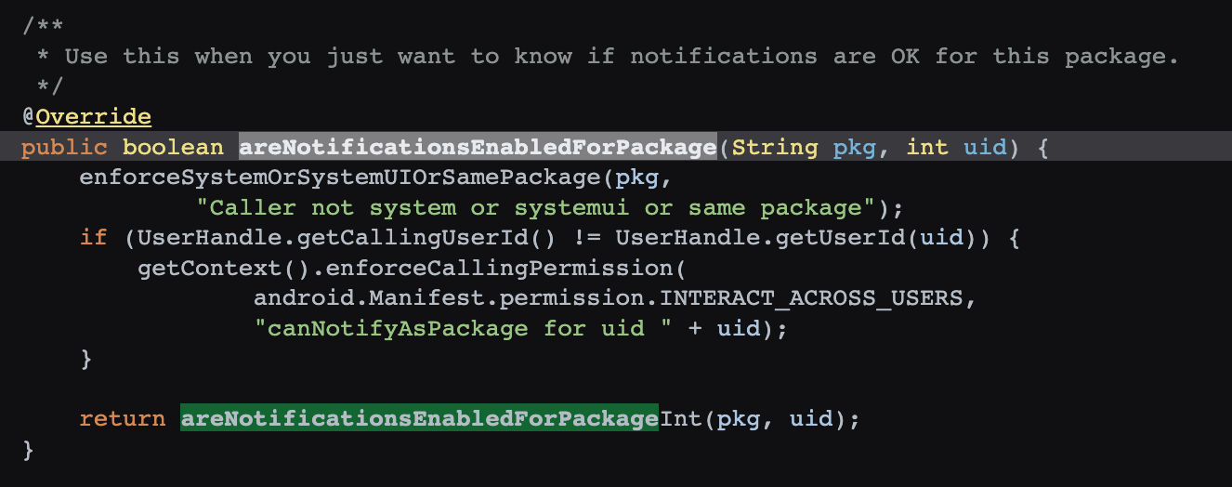Click the boolean return type
Screen dimensions: 1232x487
pyautogui.click(x=173, y=147)
